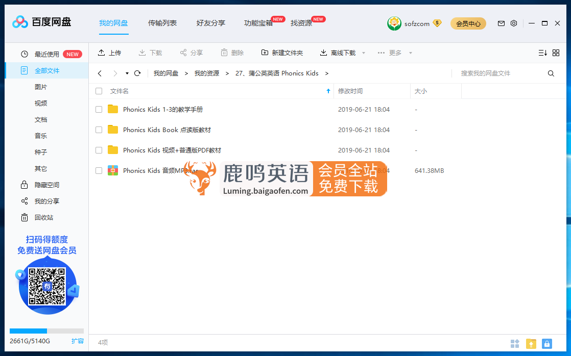Check Phonics Kids 音频MP3 rar checkbox

point(99,170)
